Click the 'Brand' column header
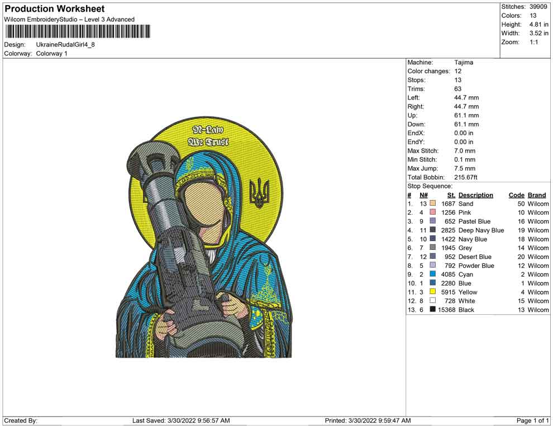Image resolution: width=553 pixels, height=426 pixels. pos(537,195)
